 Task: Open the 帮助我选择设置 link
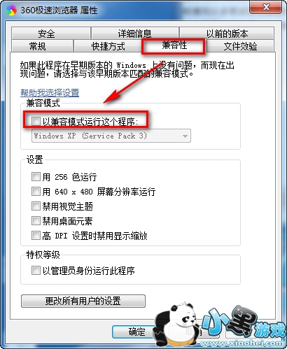pos(50,93)
